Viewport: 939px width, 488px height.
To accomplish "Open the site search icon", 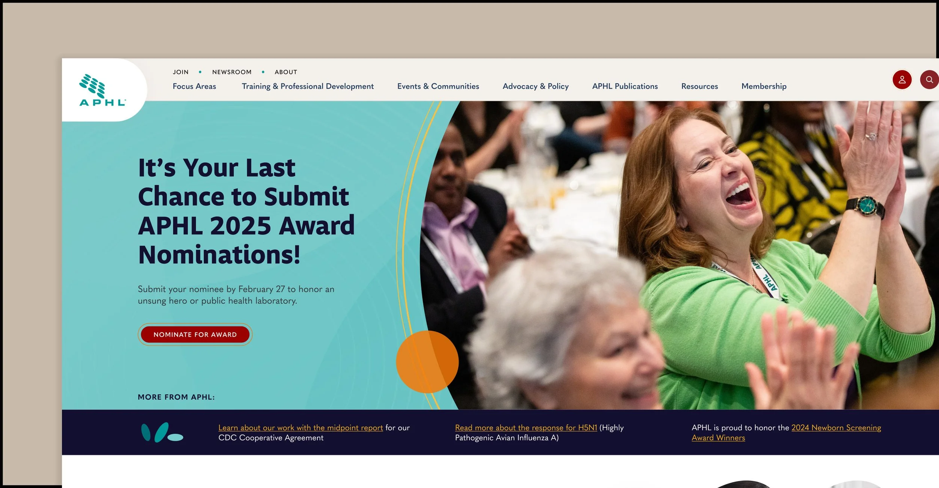I will coord(929,79).
